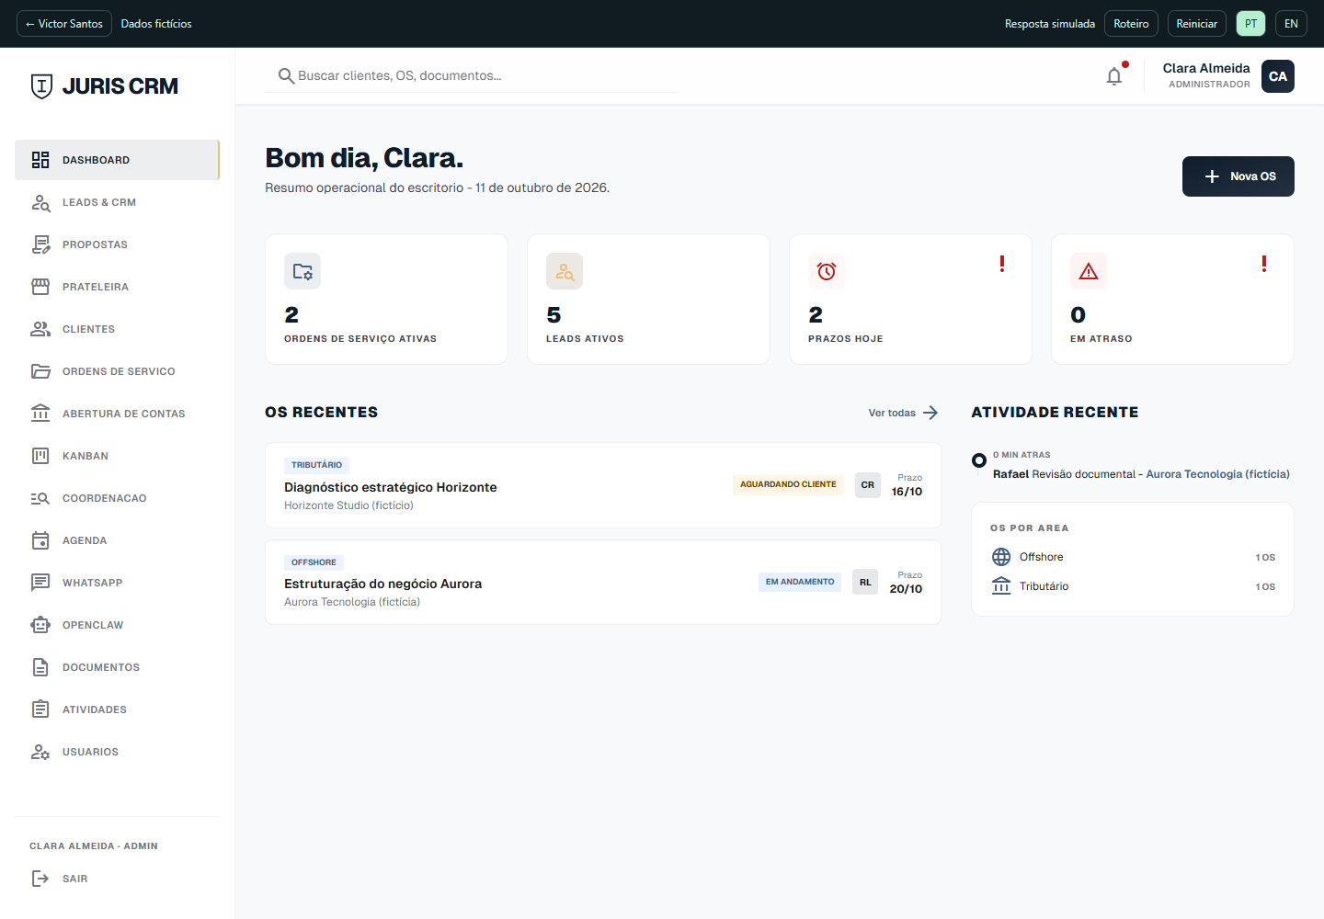The height and width of the screenshot is (919, 1324).
Task: Open the Usuarios user-gear icon
Action: pyautogui.click(x=40, y=752)
